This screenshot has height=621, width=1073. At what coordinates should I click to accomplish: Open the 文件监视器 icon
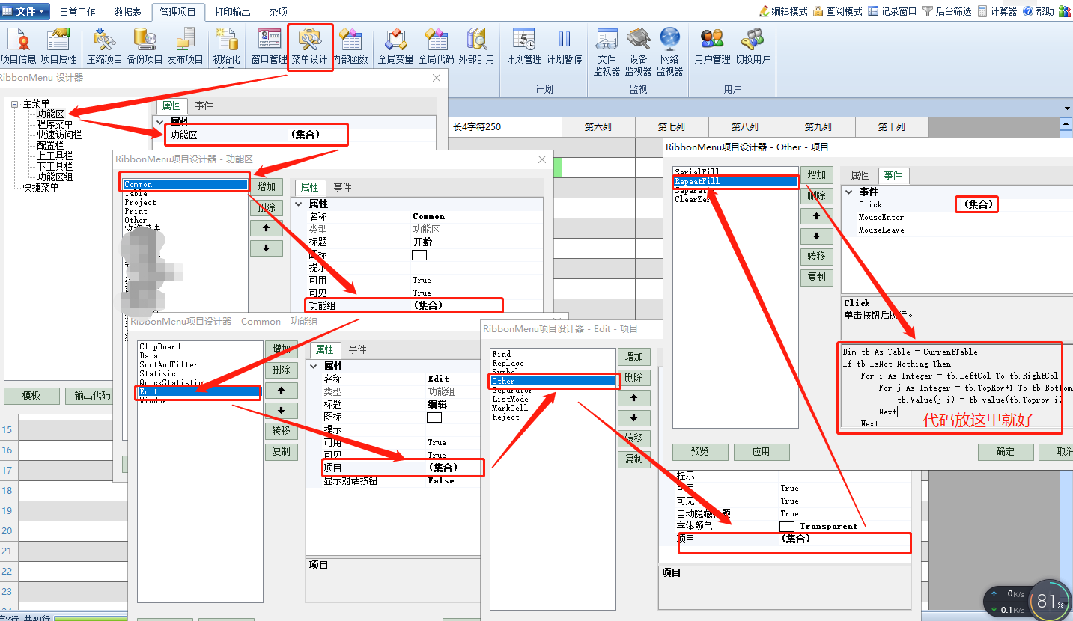click(607, 52)
